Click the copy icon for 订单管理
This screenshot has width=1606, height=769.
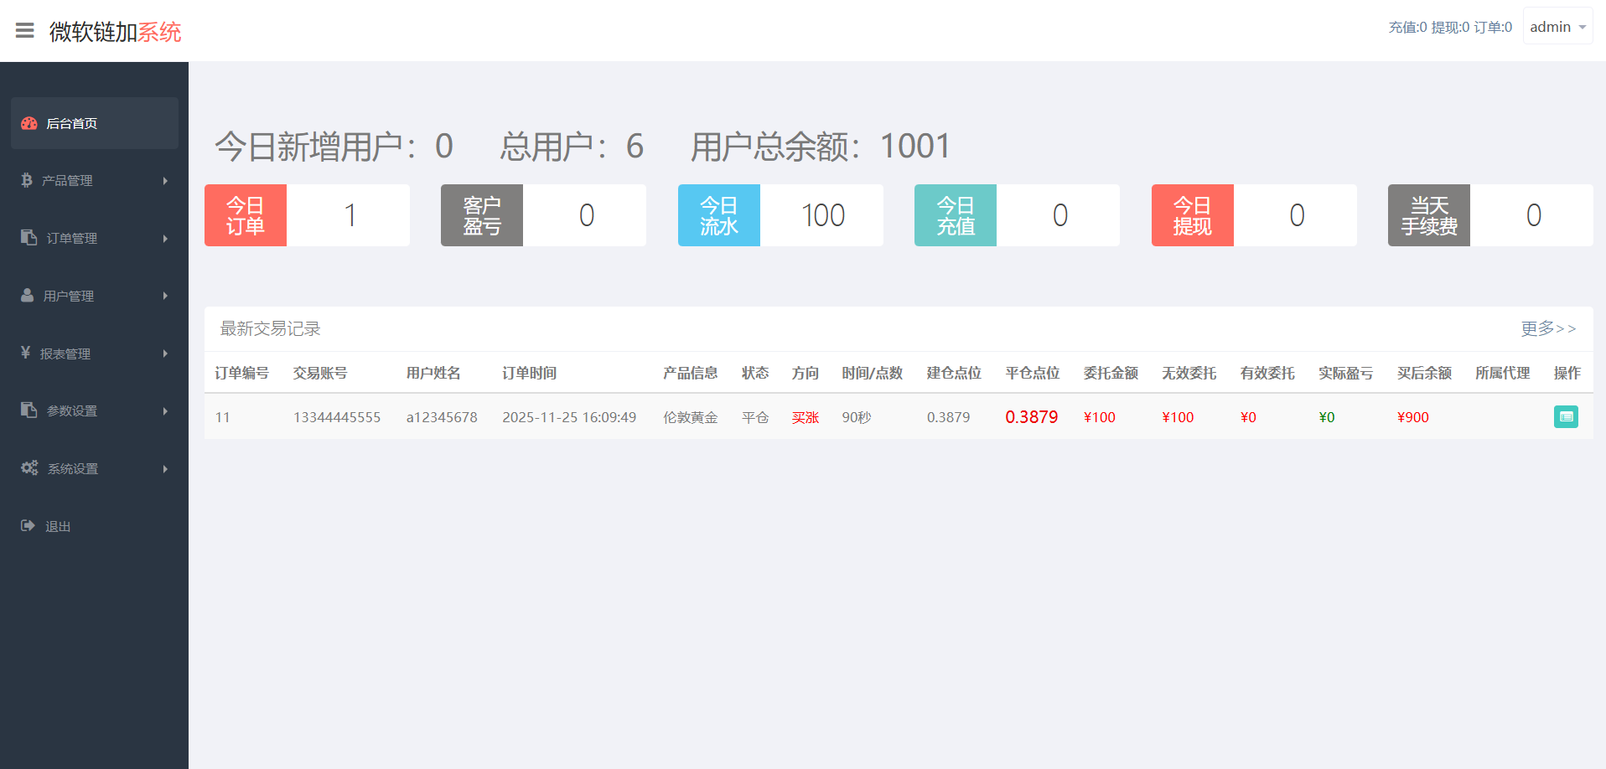click(28, 238)
